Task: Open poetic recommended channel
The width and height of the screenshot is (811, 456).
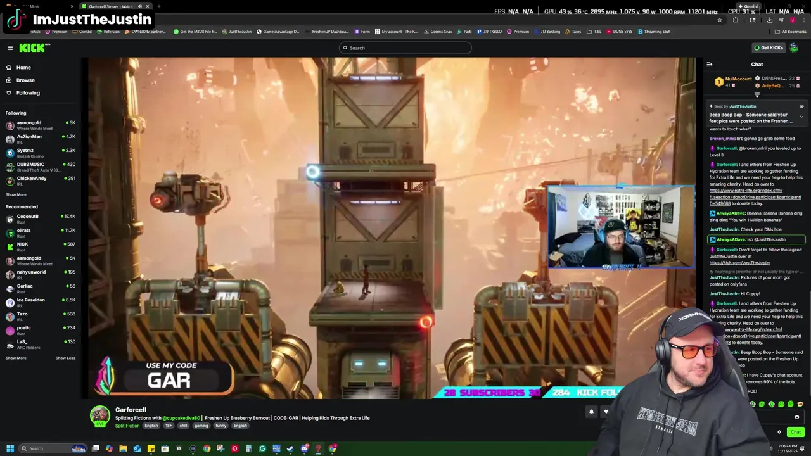Action: pos(41,330)
